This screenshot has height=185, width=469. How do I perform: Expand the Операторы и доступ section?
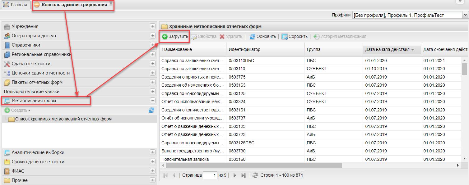click(x=152, y=36)
